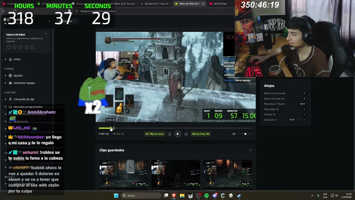Open the language dropdown showing Español
The image size is (355, 200).
[x=67, y=21]
